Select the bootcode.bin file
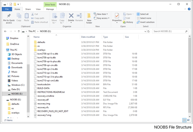The width and height of the screenshot is (193, 132). tap(44, 84)
